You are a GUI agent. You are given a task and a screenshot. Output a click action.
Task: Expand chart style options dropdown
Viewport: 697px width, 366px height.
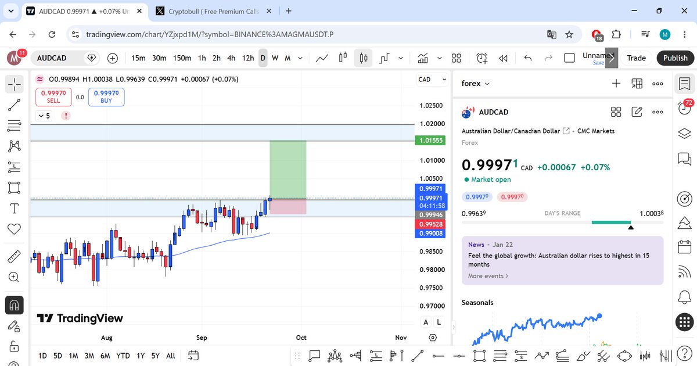tap(401, 58)
